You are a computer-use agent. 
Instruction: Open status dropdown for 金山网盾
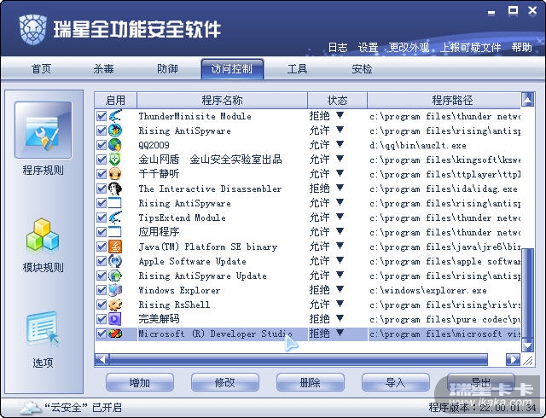point(340,159)
